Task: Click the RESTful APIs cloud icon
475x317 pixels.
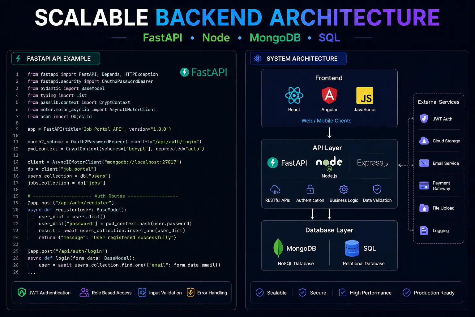Action: 275,189
